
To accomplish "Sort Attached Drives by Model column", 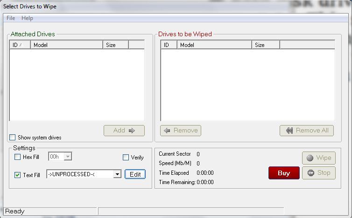I will (67, 45).
